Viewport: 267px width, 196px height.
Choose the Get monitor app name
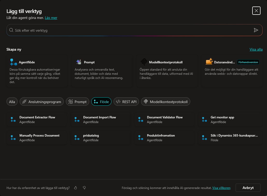(x=222, y=117)
